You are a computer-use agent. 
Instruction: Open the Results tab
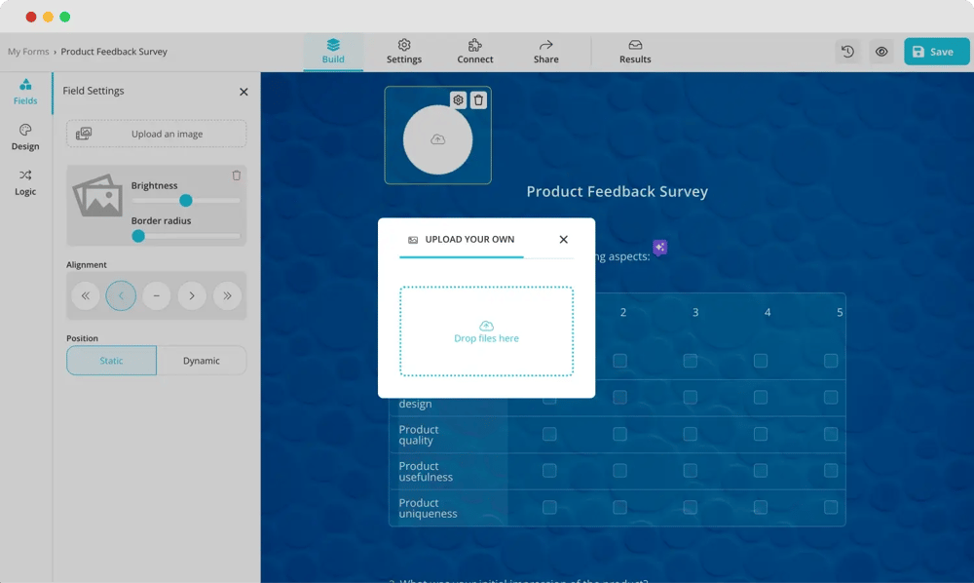click(x=634, y=51)
